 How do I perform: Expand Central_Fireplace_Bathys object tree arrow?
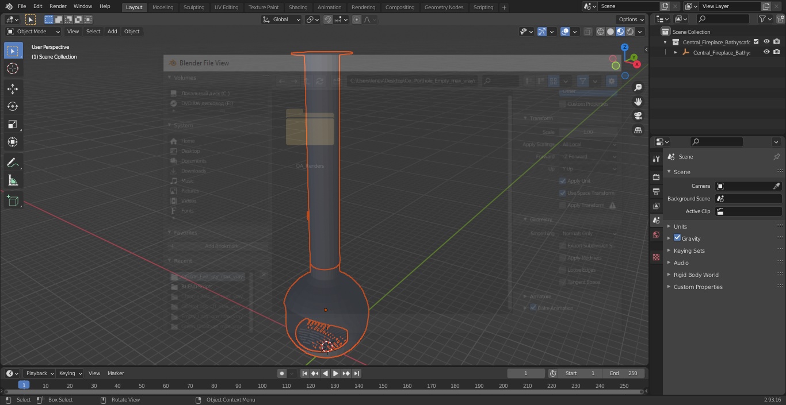click(x=676, y=52)
